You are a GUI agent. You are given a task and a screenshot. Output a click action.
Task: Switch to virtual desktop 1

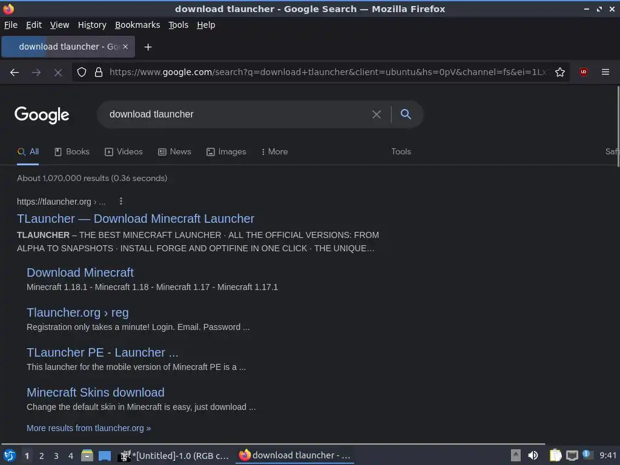click(x=27, y=456)
